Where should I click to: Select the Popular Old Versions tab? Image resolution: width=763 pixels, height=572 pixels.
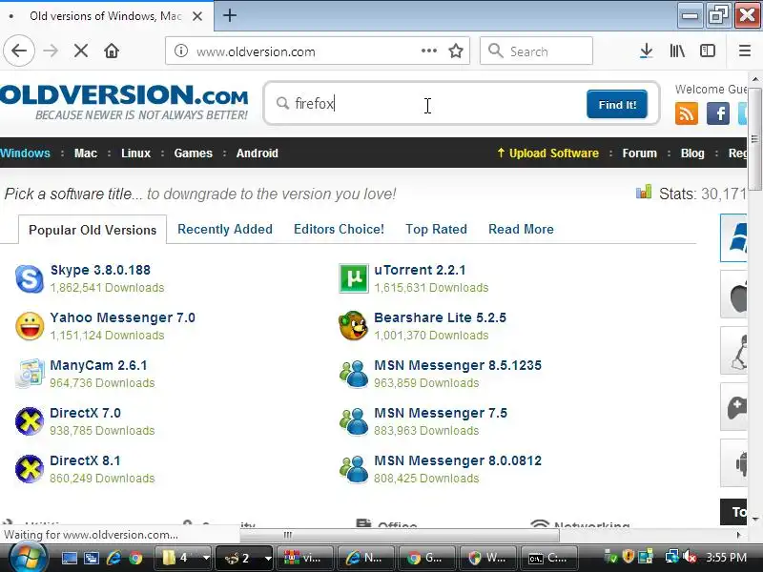(93, 230)
